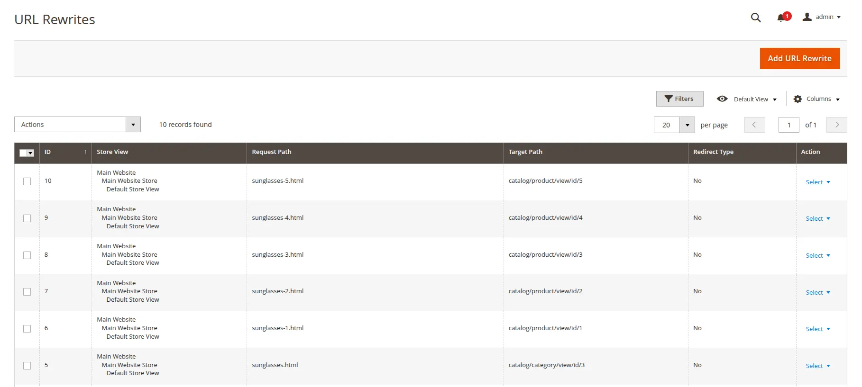
Task: Go to next page arrow
Action: (837, 125)
